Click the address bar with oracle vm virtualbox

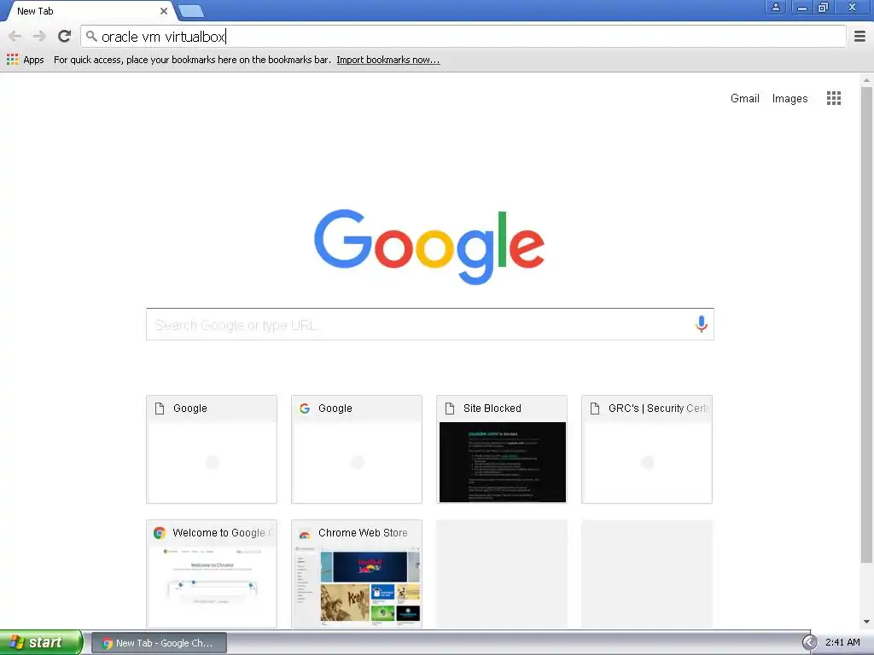click(x=463, y=37)
